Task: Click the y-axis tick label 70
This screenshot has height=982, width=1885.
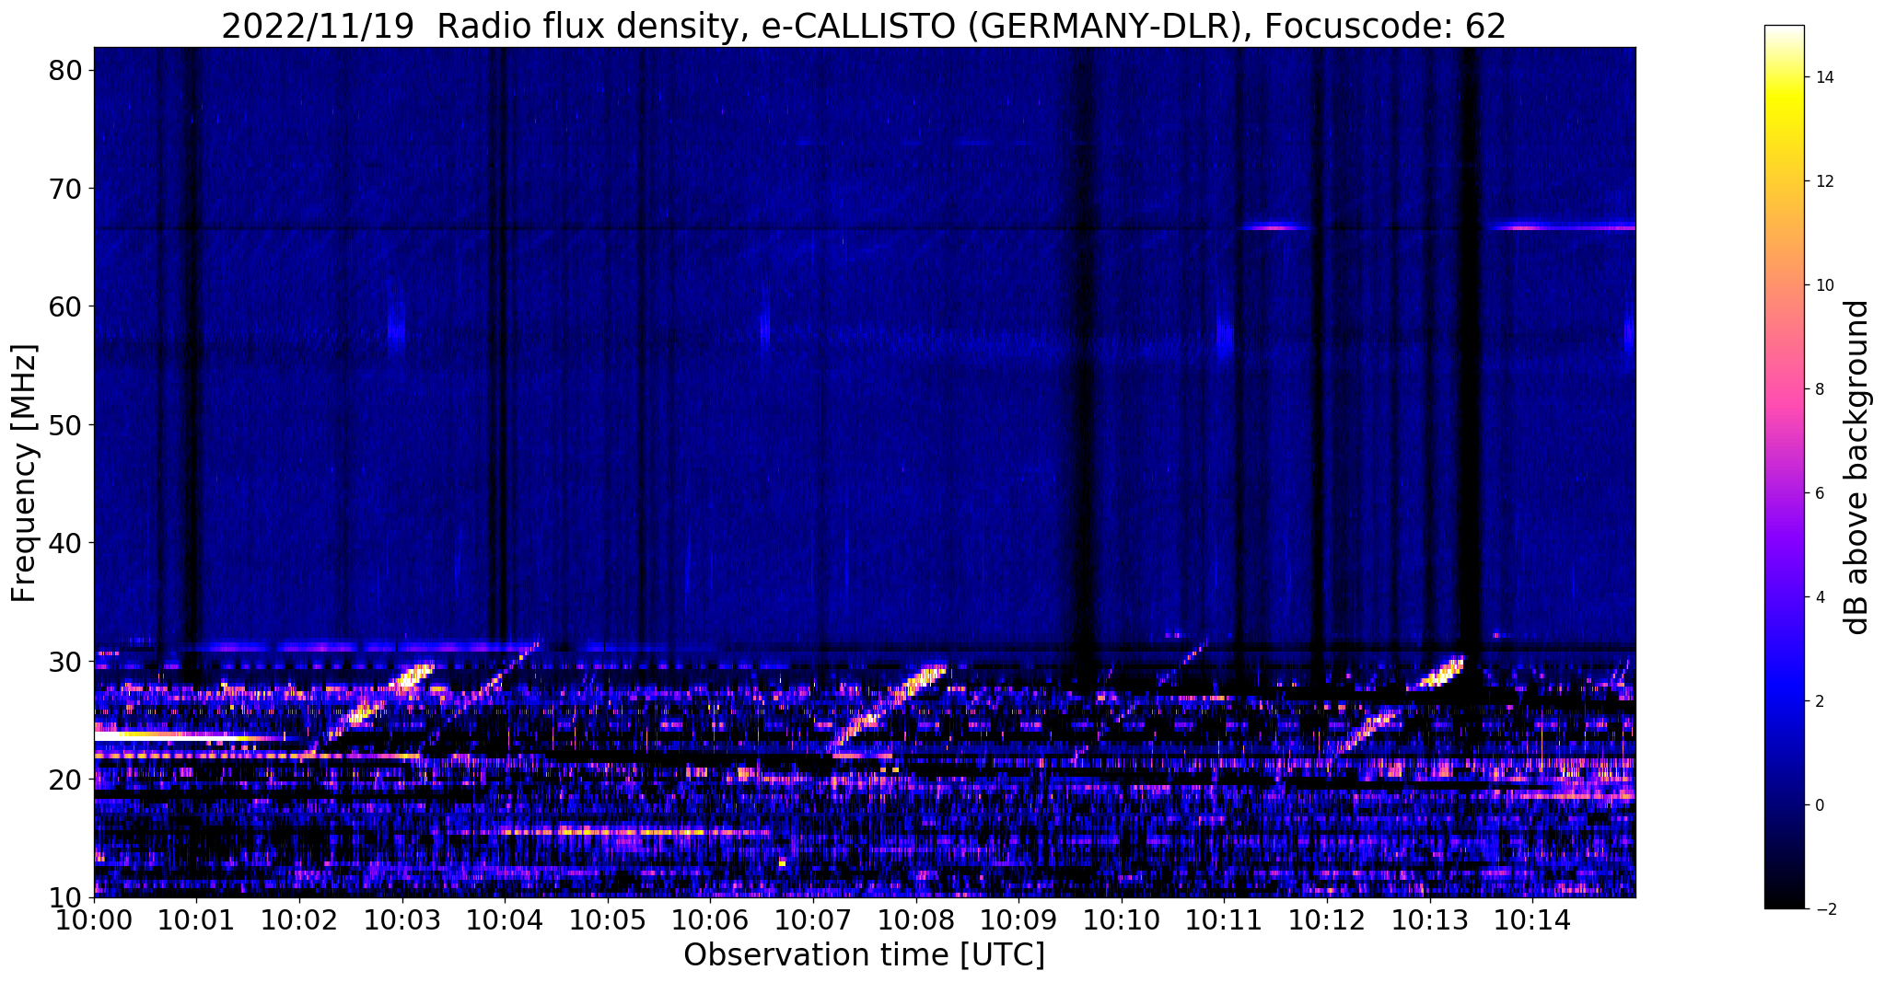Action: 67,189
